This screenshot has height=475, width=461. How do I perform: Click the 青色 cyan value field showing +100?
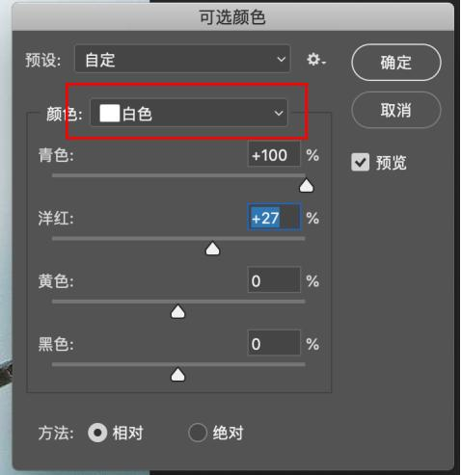(274, 155)
